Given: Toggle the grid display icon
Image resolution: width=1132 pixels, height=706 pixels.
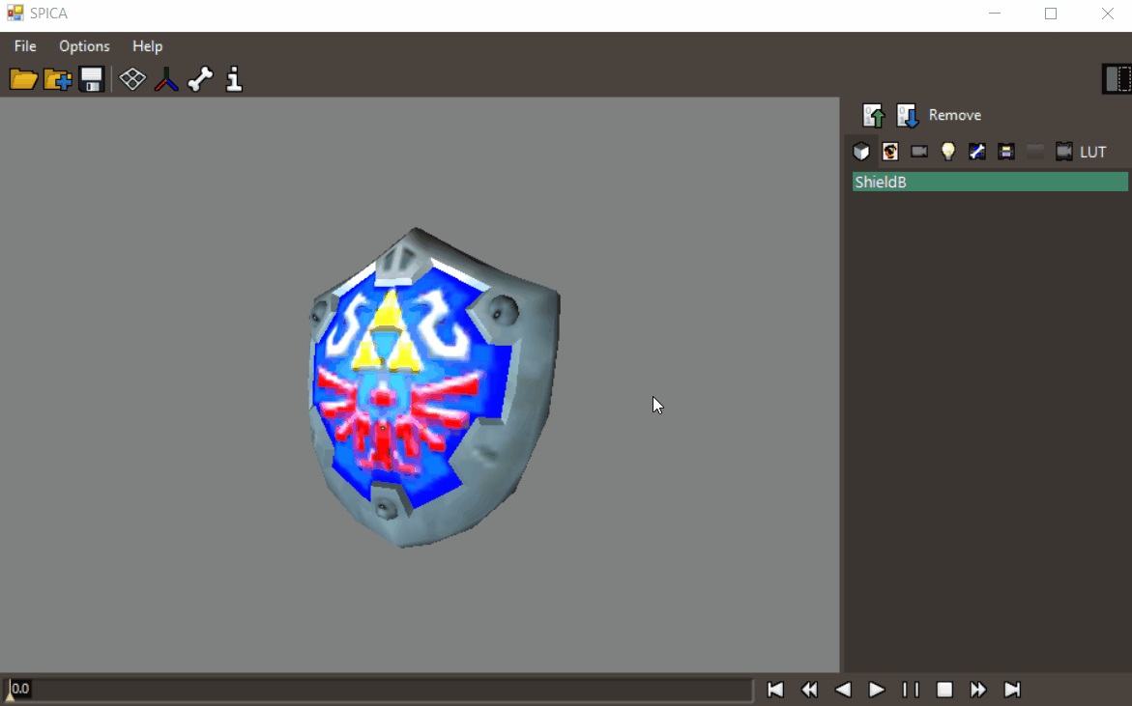Looking at the screenshot, I should click(132, 79).
